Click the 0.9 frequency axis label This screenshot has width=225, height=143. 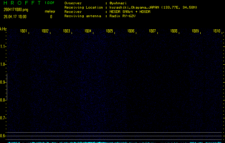tap(3, 82)
